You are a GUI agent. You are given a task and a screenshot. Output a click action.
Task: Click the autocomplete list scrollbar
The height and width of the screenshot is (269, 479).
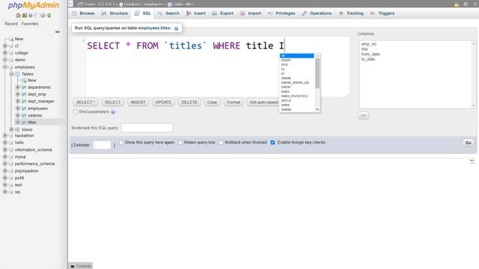[x=317, y=73]
